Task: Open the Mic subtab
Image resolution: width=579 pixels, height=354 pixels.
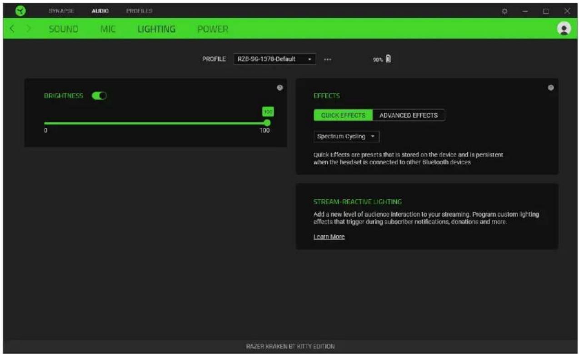Action: click(108, 29)
